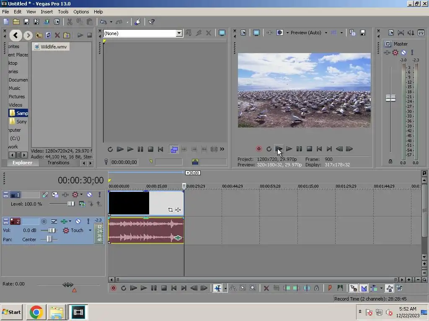Click timeline Record button
Image resolution: width=429 pixels, height=321 pixels.
tap(113, 288)
